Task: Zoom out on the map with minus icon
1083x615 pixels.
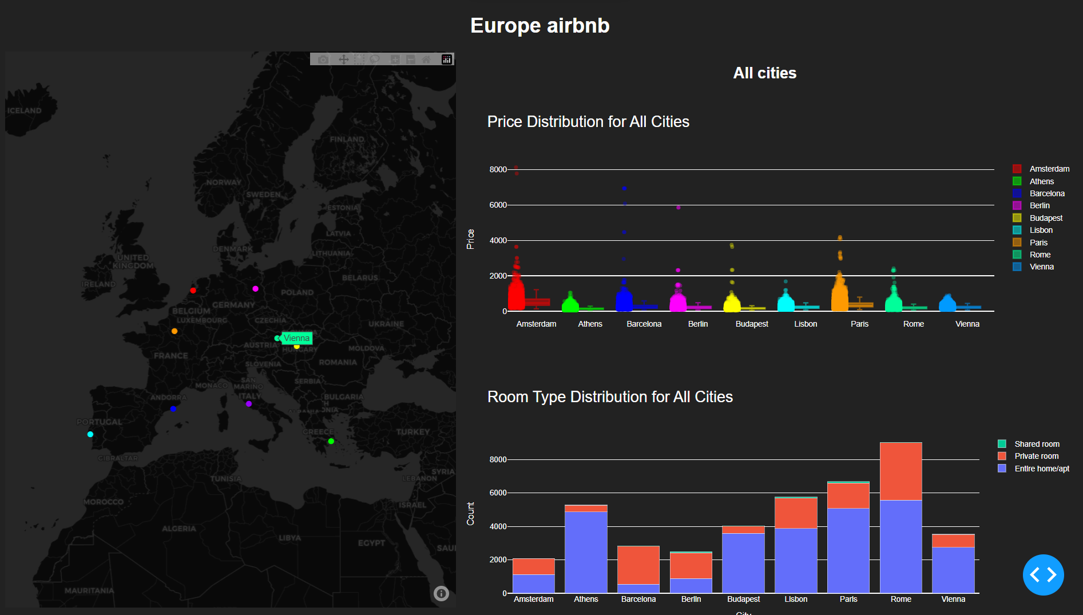Action: [411, 59]
